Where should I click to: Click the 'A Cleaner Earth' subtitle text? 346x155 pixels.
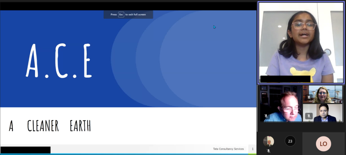[x=50, y=126]
